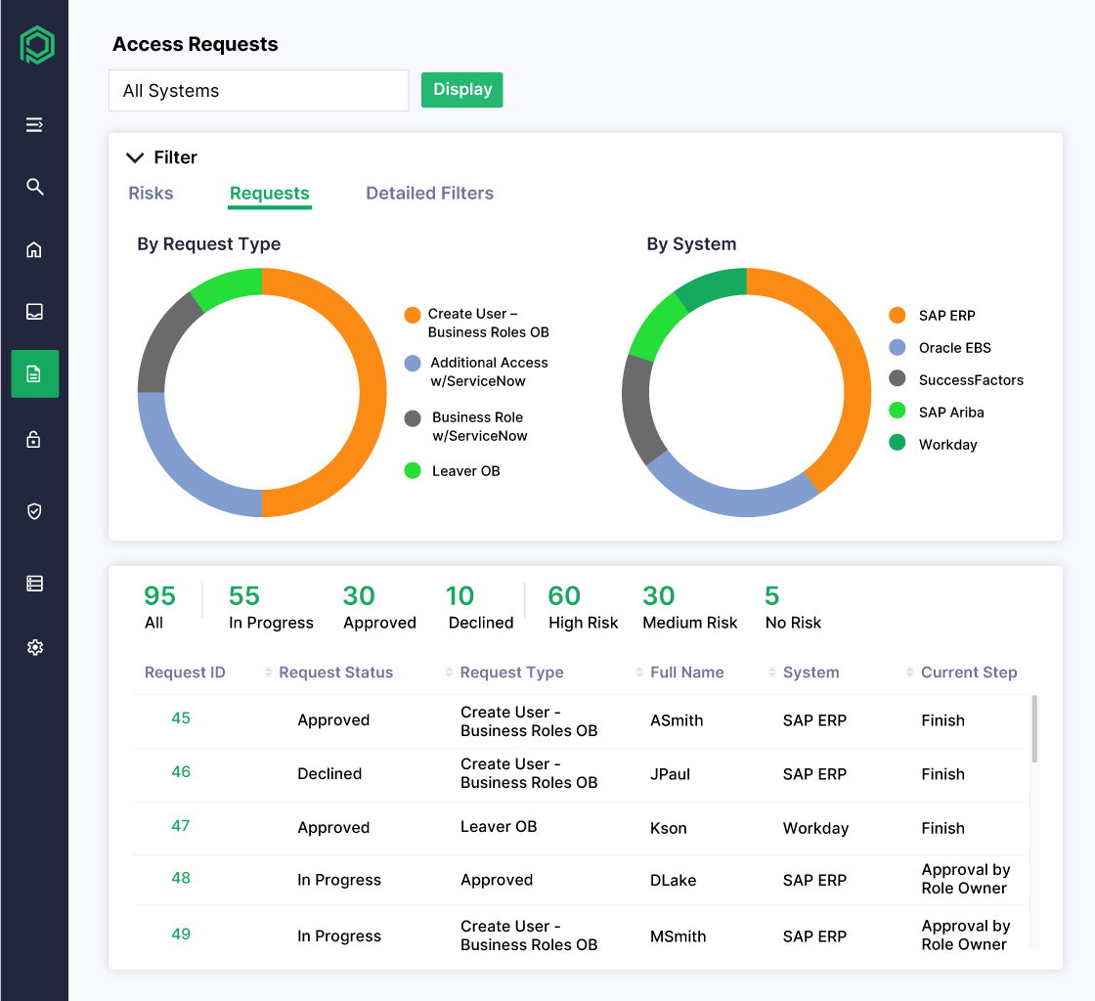Toggle sorting on the Current Step column
This screenshot has width=1095, height=1001.
(907, 673)
